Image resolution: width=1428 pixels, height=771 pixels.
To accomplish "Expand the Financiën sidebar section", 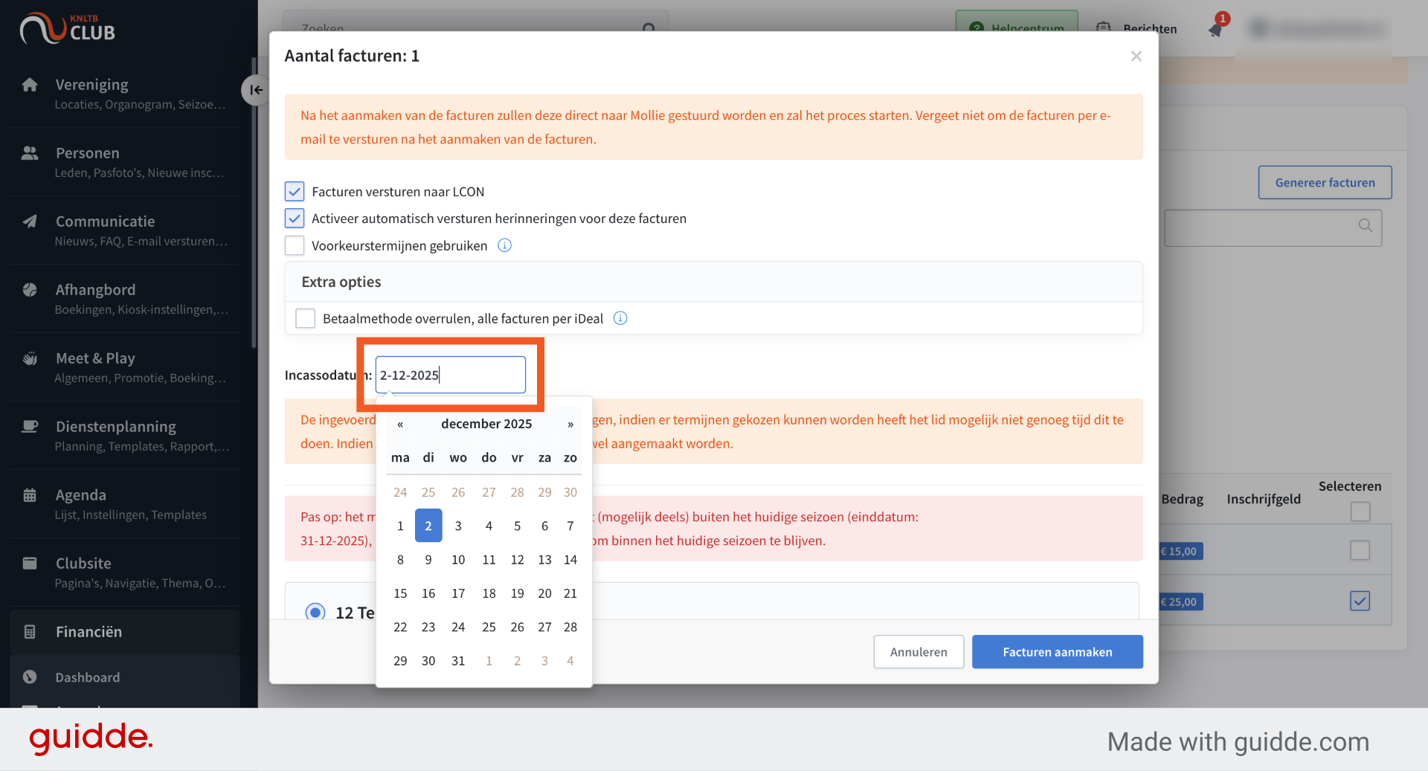I will pyautogui.click(x=125, y=632).
